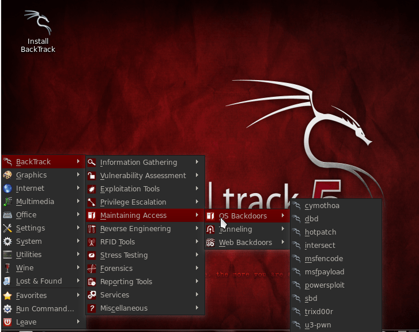Click the Wine glass icon

[7, 268]
